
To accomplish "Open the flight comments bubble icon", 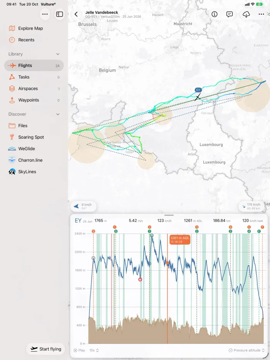I will (229, 14).
